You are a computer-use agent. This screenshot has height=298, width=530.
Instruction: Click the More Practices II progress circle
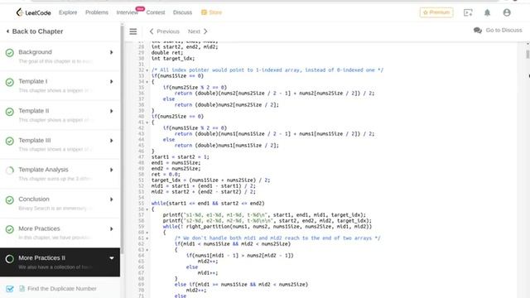(10, 259)
